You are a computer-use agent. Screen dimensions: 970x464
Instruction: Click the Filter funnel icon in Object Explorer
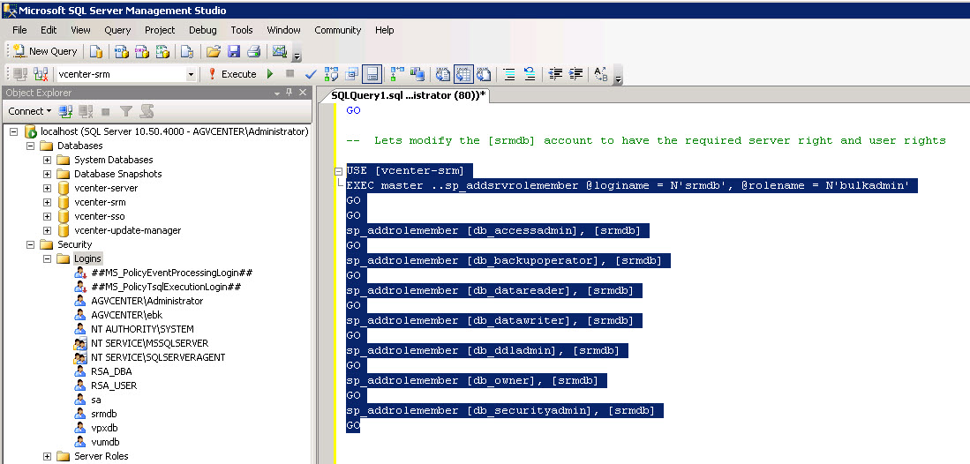pos(126,111)
